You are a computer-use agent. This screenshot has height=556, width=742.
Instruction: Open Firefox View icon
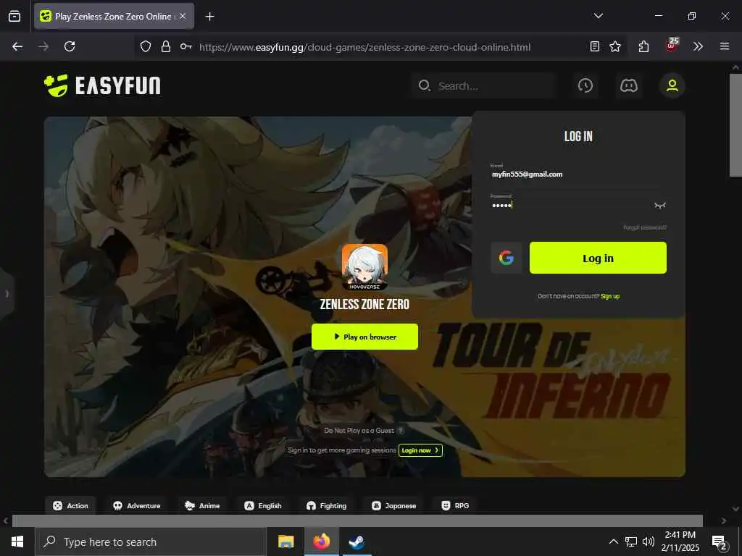14,16
